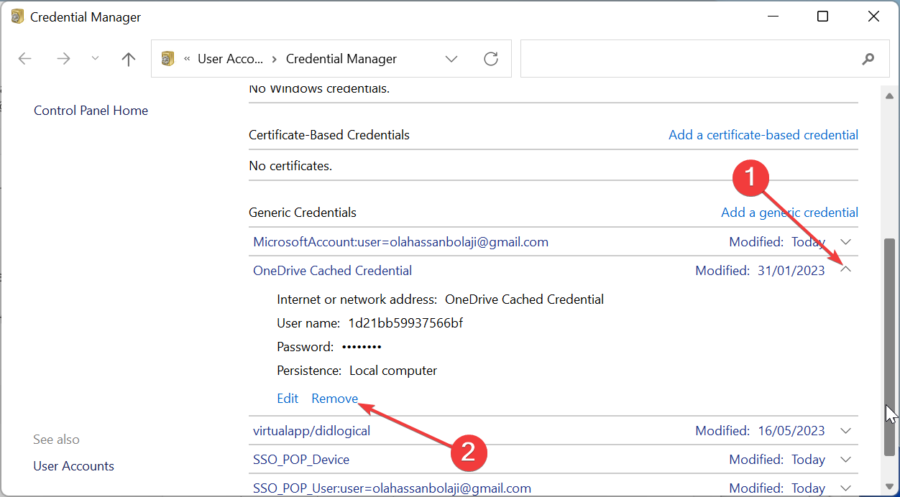
Task: Close the Credential Manager window
Action: pos(873,17)
